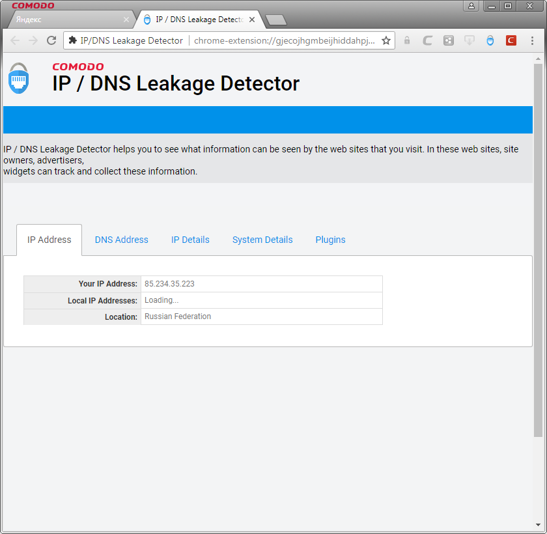Open the browser three-dot menu
This screenshot has width=547, height=534.
pos(532,40)
